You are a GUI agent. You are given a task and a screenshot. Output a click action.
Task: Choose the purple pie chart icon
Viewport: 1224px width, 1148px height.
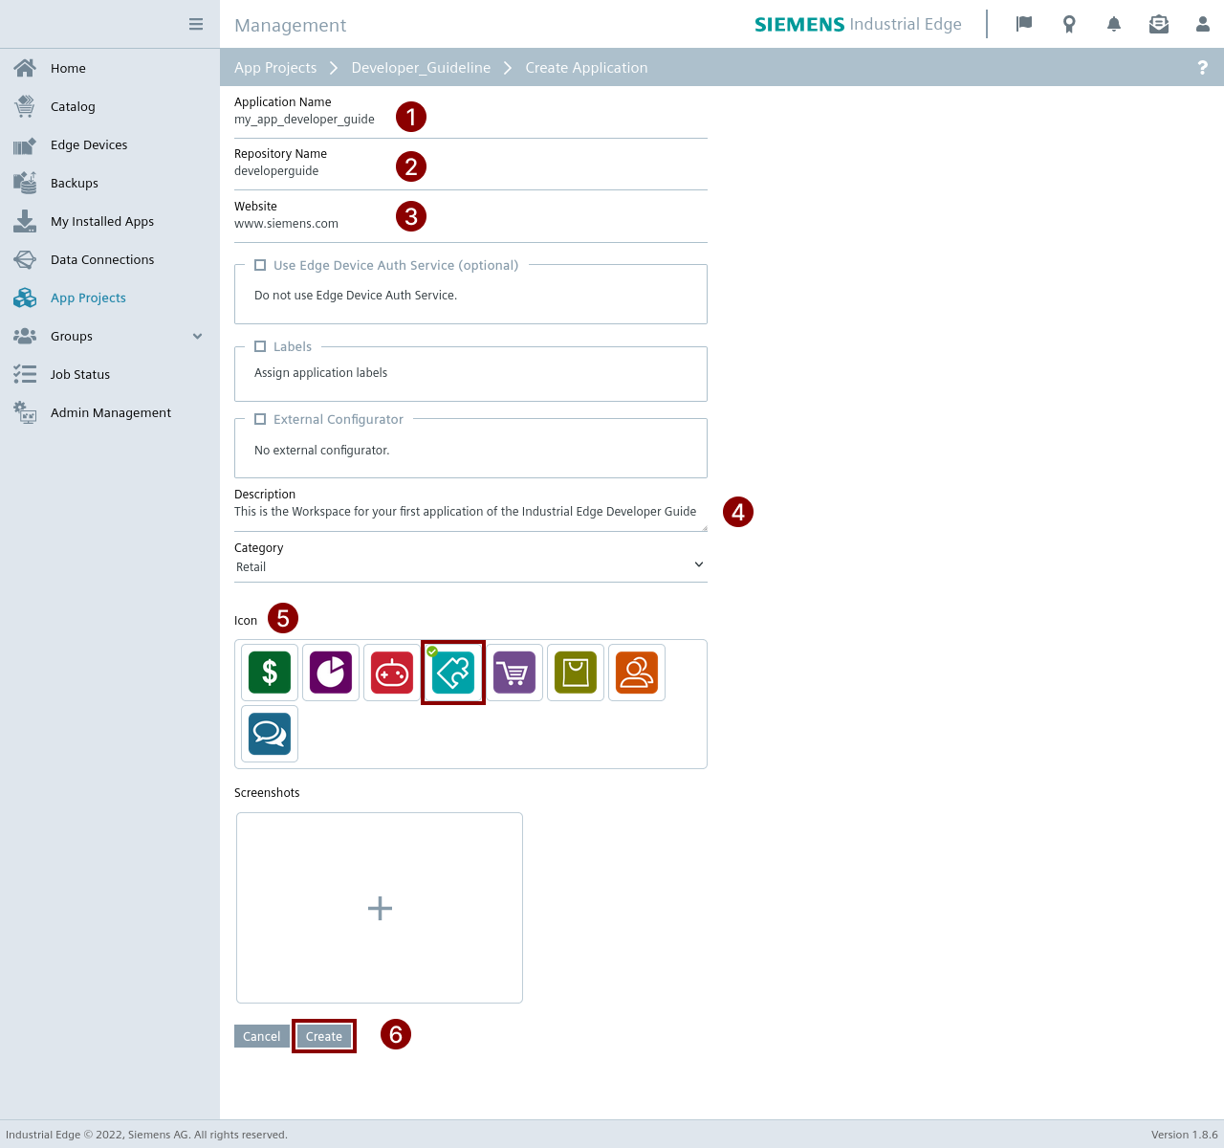(x=331, y=673)
